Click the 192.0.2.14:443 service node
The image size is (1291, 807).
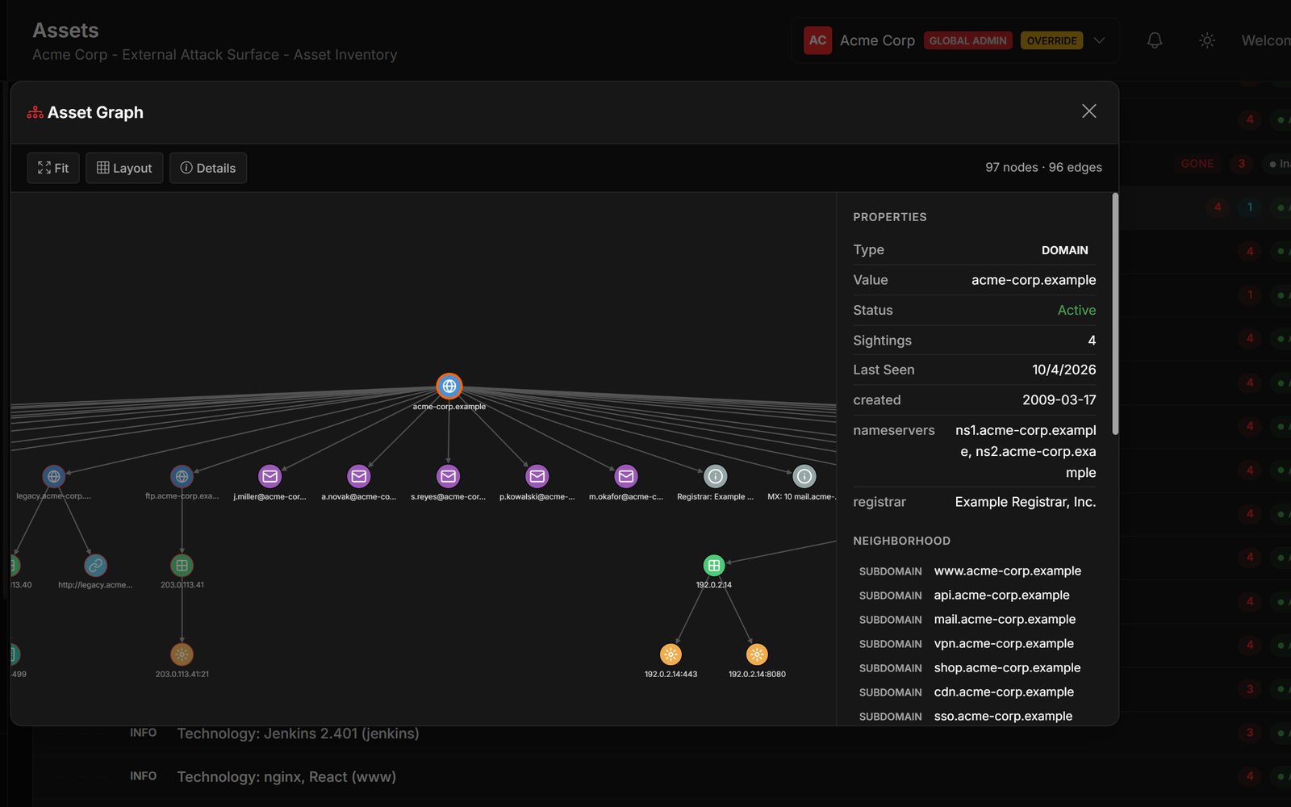click(x=671, y=654)
